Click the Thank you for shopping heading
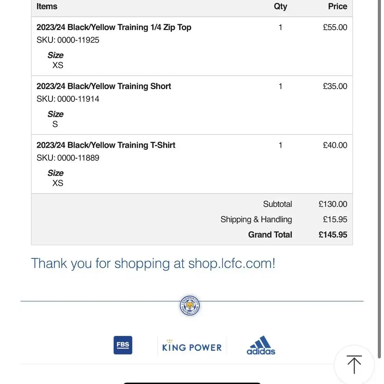The width and height of the screenshot is (384, 384). coord(153,264)
